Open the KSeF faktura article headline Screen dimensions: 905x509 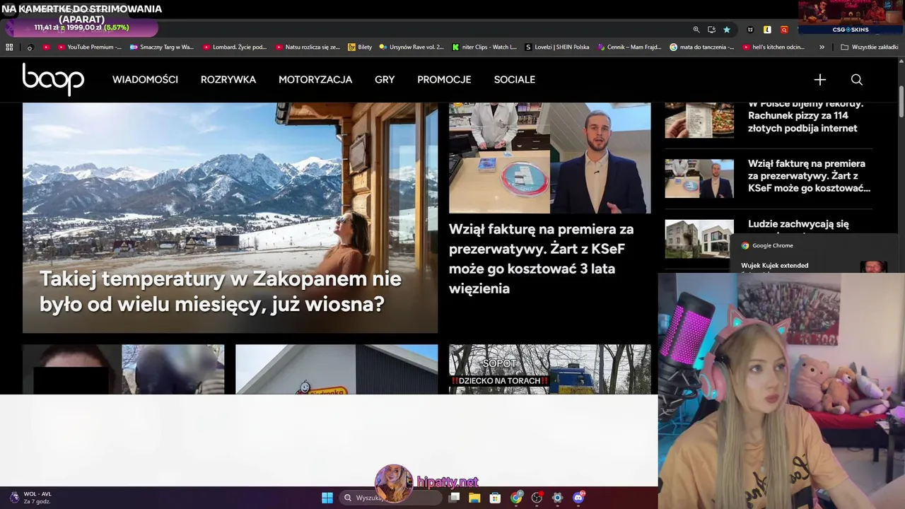click(542, 259)
